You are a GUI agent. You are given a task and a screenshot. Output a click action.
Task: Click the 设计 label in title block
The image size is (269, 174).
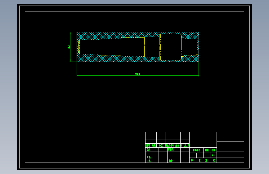(x=149, y=149)
